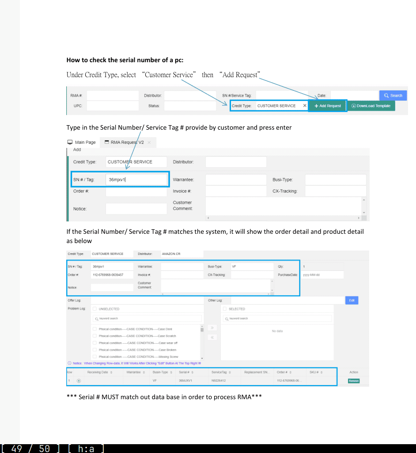Click the green Remove button in Action column
This screenshot has width=416, height=453.
pyautogui.click(x=354, y=381)
